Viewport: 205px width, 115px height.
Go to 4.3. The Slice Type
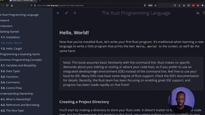click(x=12, y=111)
